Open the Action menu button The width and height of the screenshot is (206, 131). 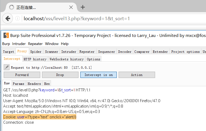[x=137, y=75]
